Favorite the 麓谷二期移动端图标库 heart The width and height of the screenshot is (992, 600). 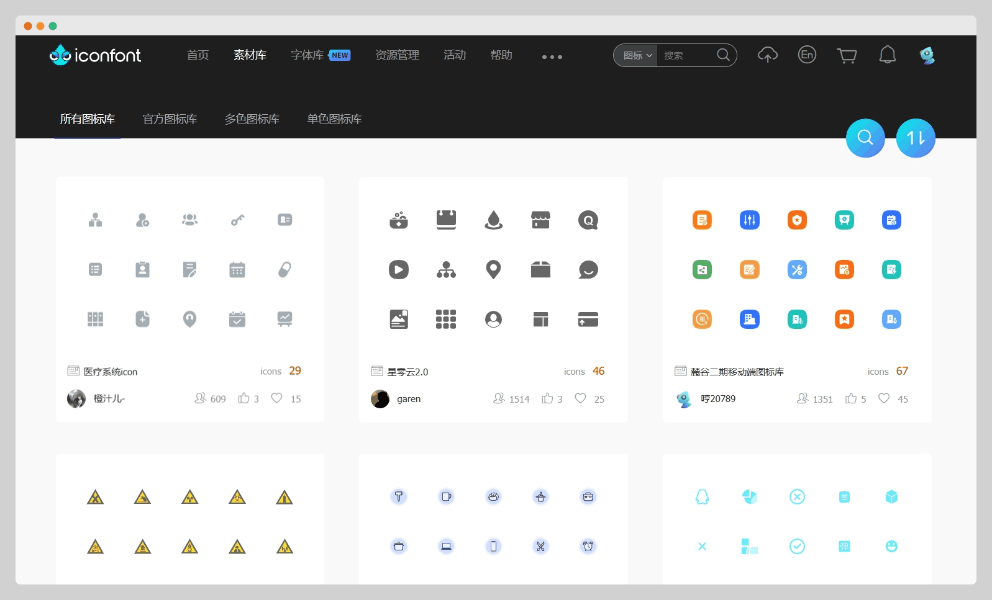pos(883,398)
